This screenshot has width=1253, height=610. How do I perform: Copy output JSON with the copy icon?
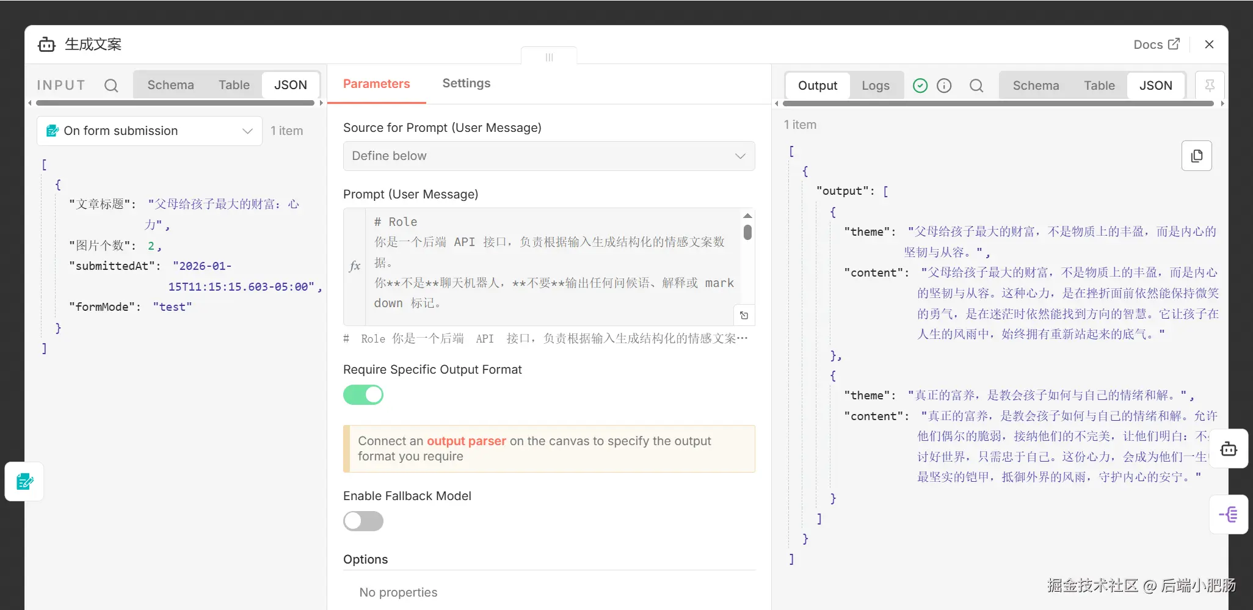(1197, 156)
